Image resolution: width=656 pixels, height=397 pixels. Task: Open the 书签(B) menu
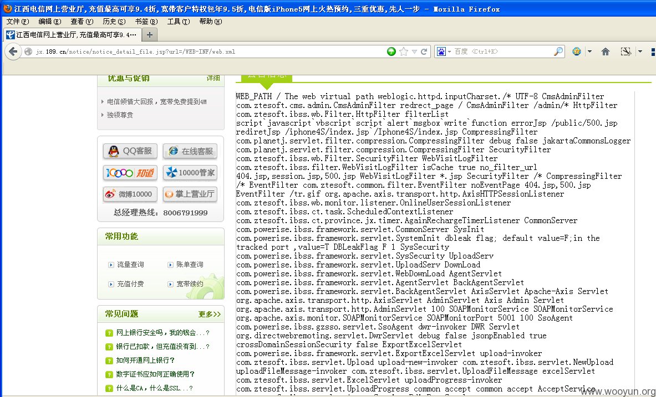click(146, 21)
